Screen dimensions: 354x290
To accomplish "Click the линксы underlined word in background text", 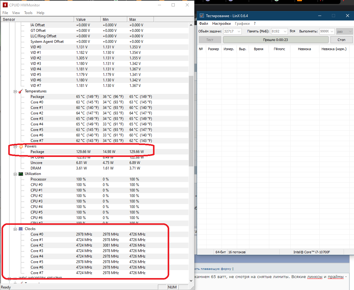I will [315, 277].
